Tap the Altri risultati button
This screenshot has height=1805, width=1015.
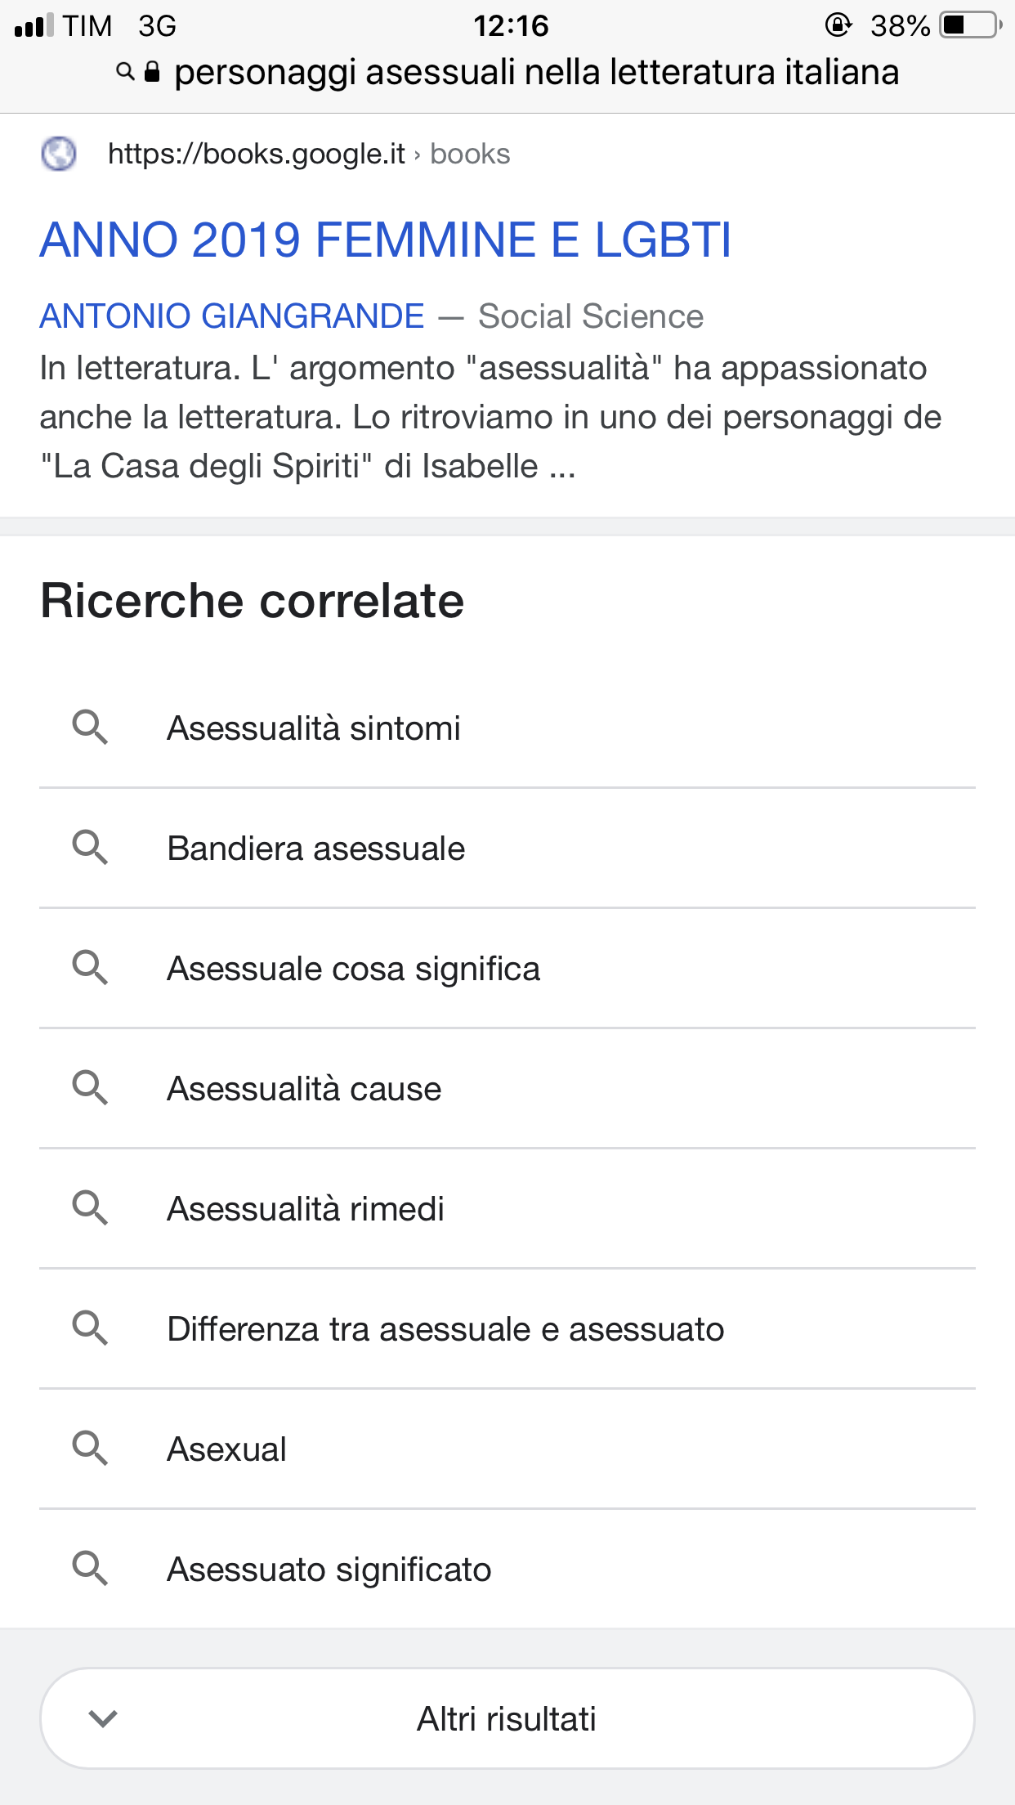507,1718
